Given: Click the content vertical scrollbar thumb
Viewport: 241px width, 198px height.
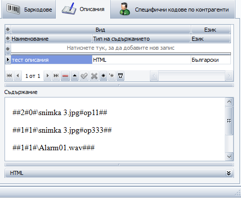Looking at the screenshot, I should tap(229, 121).
